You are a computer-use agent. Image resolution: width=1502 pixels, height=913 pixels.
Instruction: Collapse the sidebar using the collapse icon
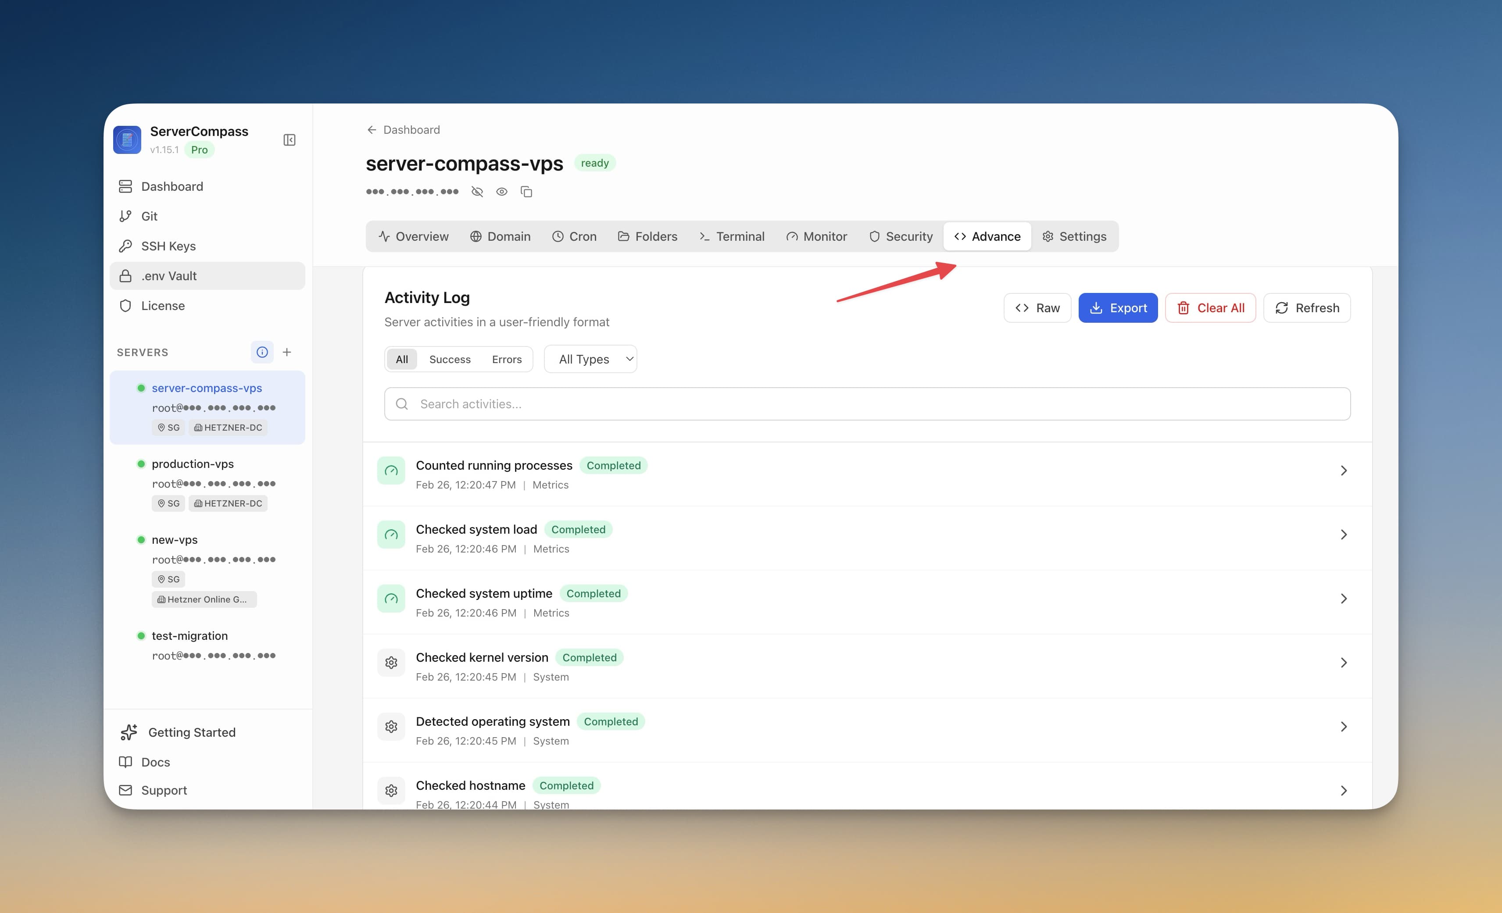[289, 139]
